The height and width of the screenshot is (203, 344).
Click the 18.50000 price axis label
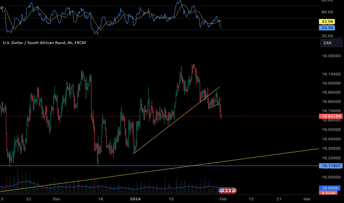[x=331, y=130]
